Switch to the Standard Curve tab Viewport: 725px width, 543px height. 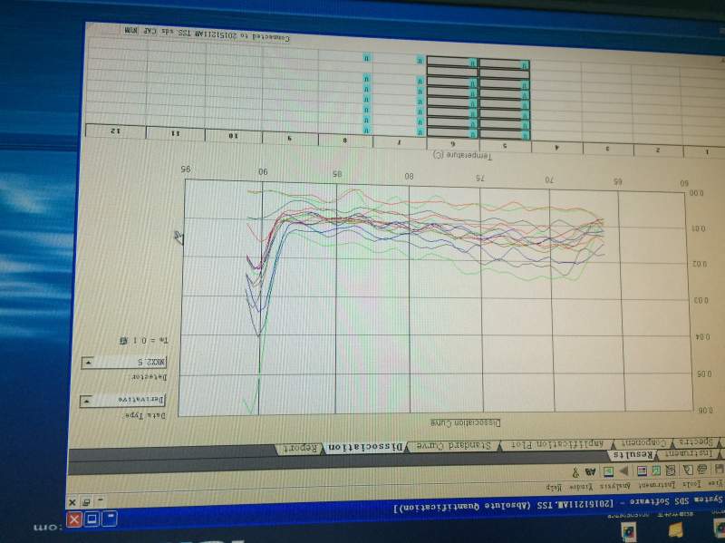coord(452,446)
